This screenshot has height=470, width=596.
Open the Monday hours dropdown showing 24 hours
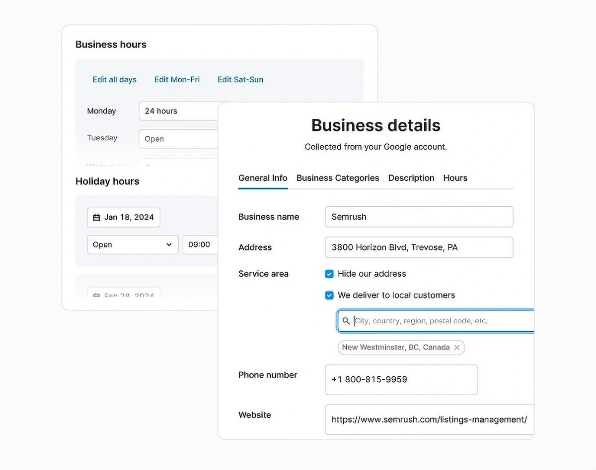(x=179, y=111)
